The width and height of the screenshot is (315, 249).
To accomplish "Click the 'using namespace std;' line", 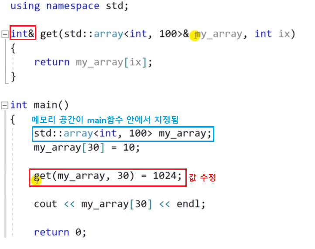I will tap(69, 6).
